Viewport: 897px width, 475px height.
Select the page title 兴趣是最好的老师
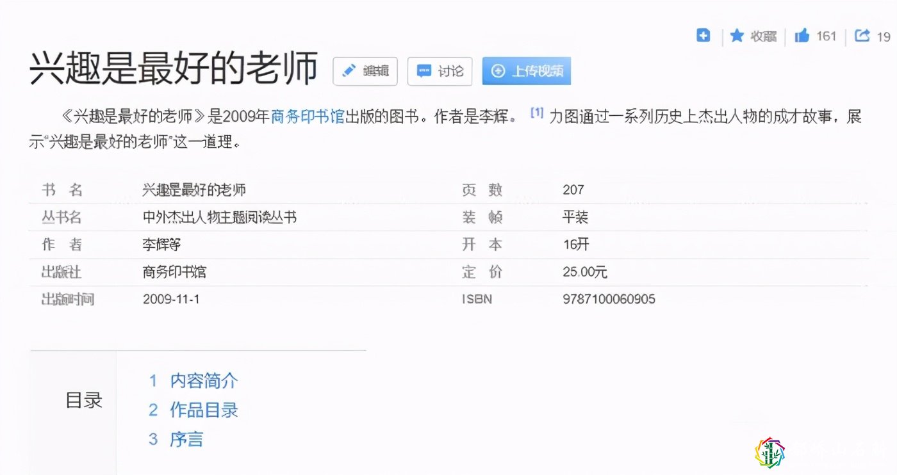pos(174,68)
